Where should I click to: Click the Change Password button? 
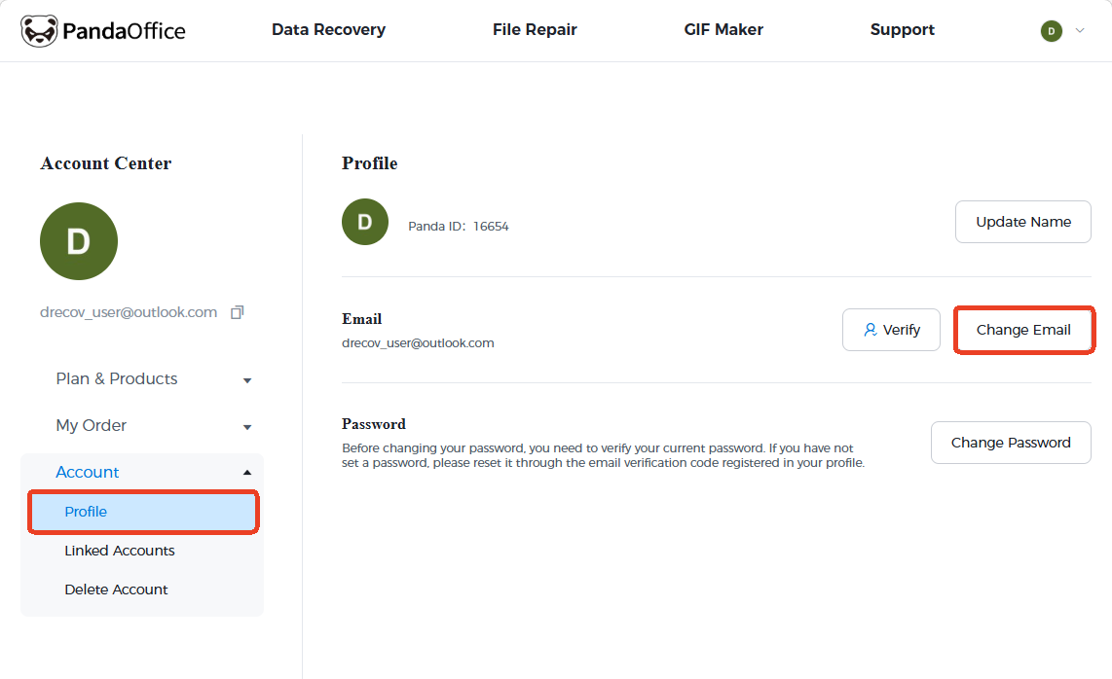pyautogui.click(x=1011, y=443)
